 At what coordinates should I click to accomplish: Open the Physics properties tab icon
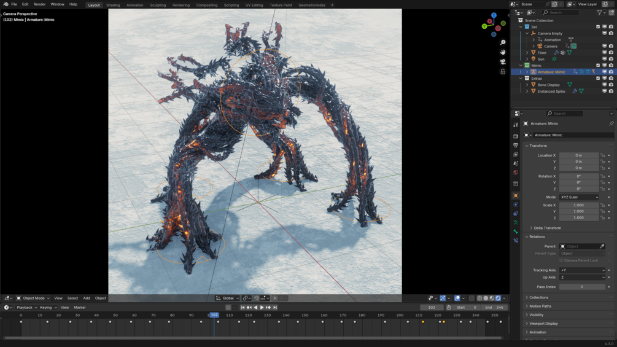pyautogui.click(x=516, y=205)
